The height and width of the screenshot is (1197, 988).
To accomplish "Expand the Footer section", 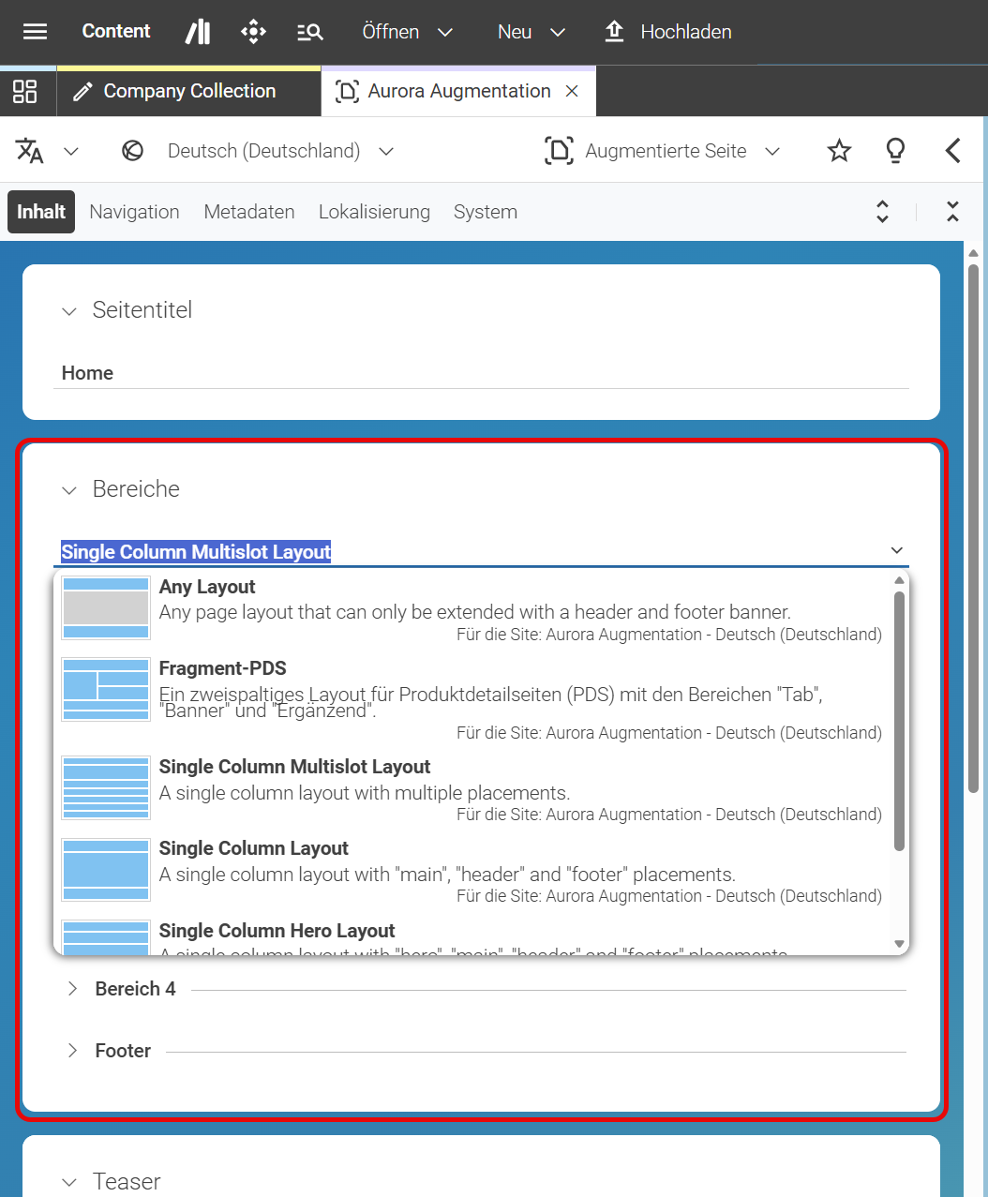I will pyautogui.click(x=72, y=1051).
